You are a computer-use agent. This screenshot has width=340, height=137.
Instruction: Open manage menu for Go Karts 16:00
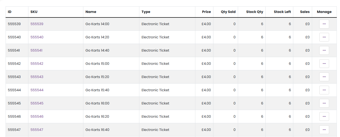pyautogui.click(x=324, y=103)
